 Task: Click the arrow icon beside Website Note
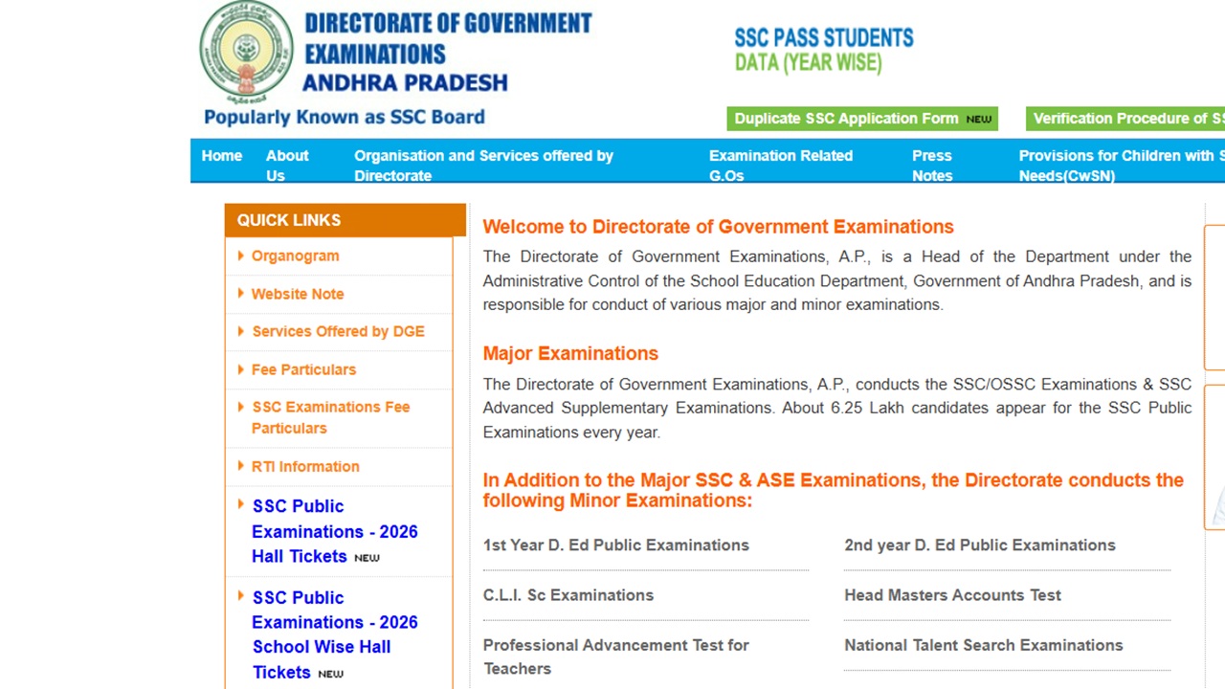coord(240,294)
